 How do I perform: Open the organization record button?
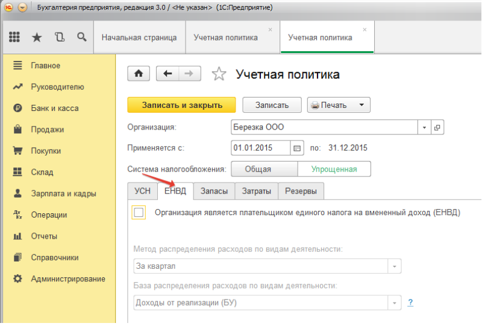pyautogui.click(x=437, y=128)
